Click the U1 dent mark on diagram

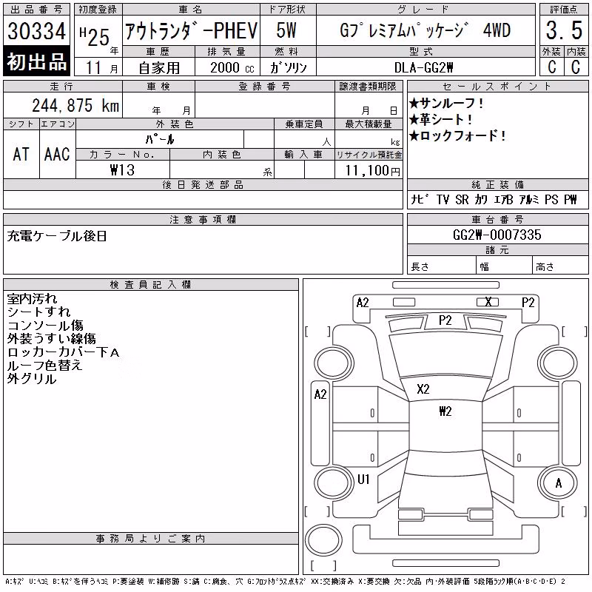click(363, 479)
